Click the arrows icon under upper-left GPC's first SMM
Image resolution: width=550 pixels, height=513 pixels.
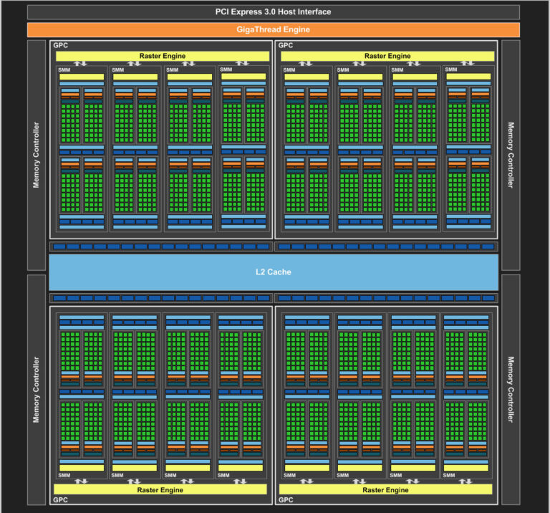(x=81, y=64)
